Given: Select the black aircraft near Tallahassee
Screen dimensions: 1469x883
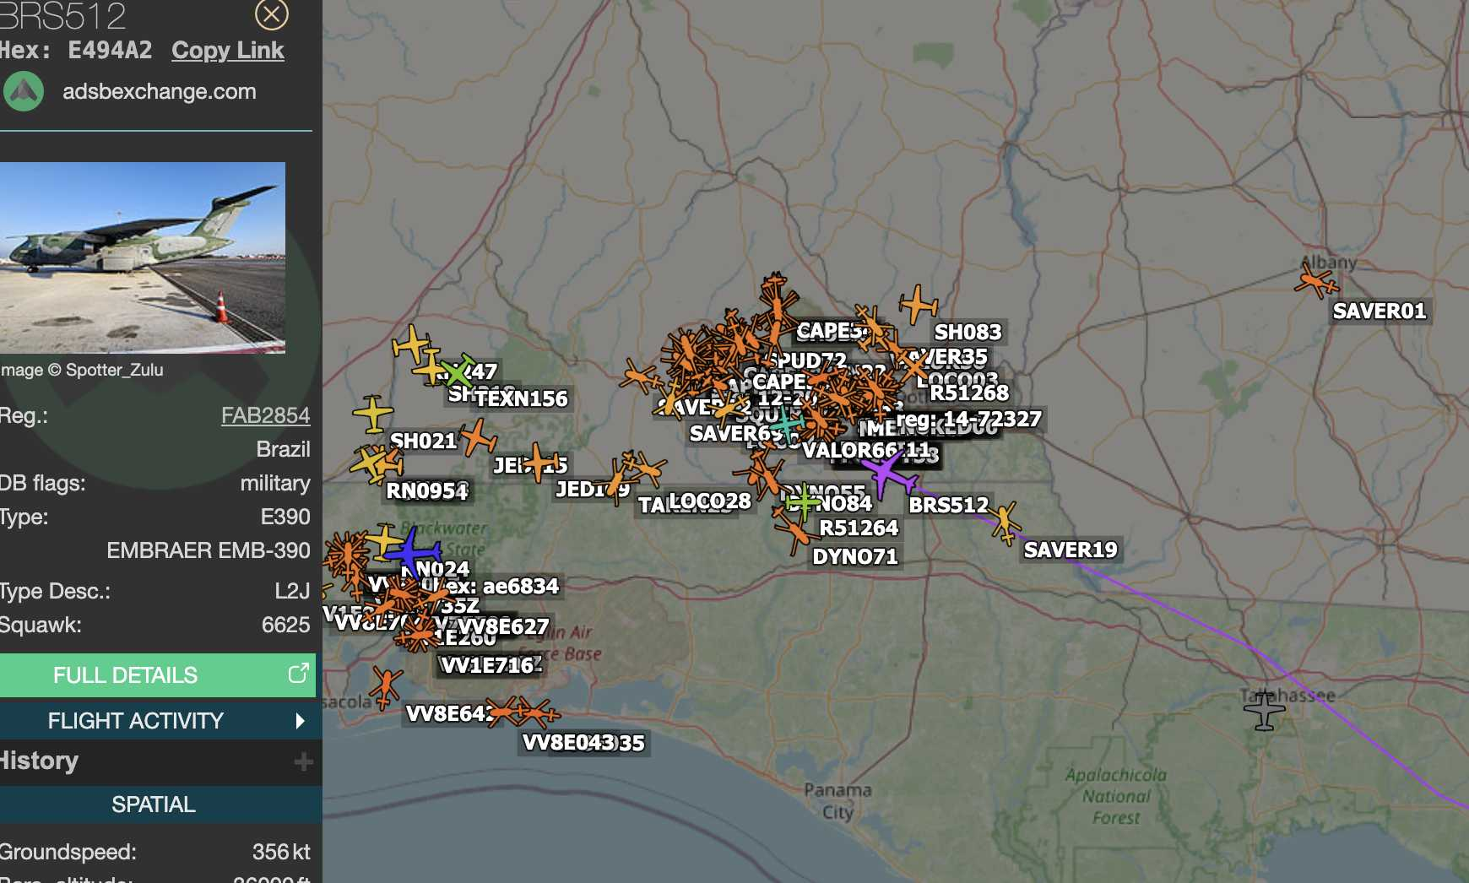Looking at the screenshot, I should coord(1264,710).
